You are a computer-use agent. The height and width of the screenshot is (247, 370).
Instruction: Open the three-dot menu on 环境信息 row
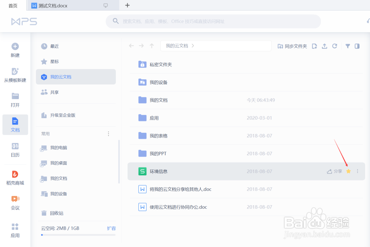pyautogui.click(x=357, y=171)
